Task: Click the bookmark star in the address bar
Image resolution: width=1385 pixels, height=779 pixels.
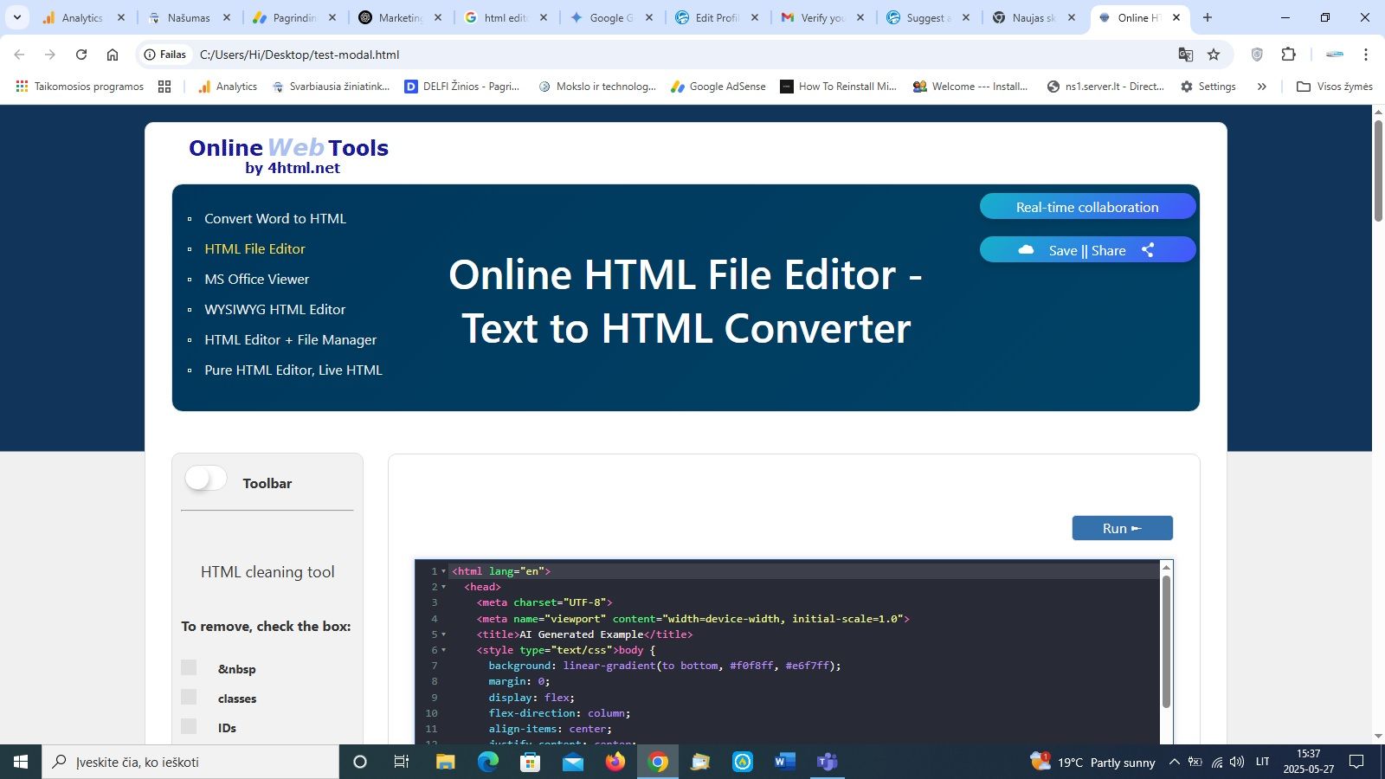Action: (x=1214, y=54)
